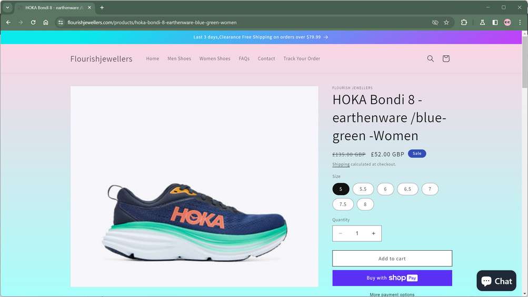Open the tab search dropdown arrow
The height and width of the screenshot is (297, 528).
[x=7, y=7]
